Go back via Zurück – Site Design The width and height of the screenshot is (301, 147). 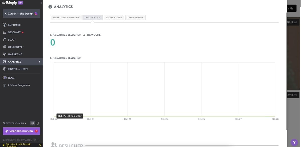point(21,14)
